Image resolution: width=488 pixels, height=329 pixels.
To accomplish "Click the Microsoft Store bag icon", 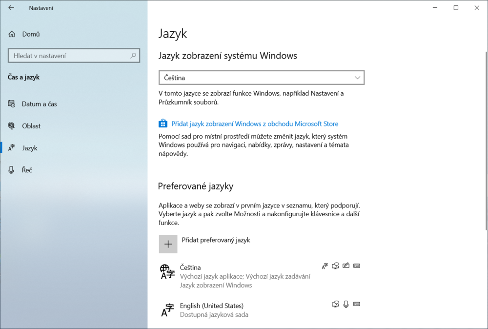I will click(x=163, y=124).
